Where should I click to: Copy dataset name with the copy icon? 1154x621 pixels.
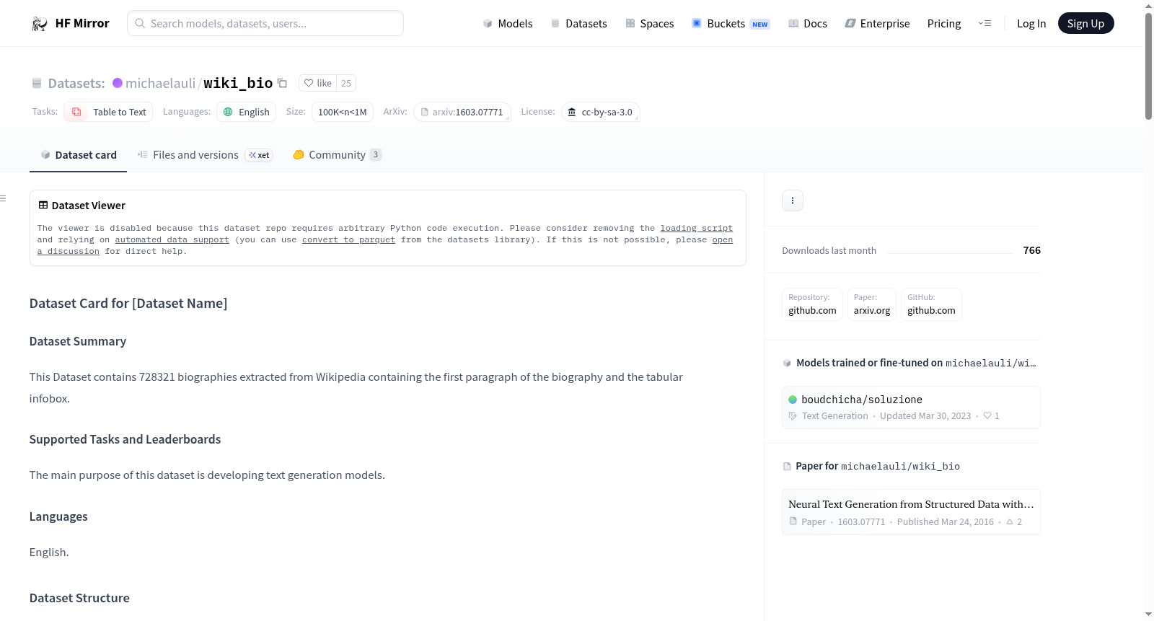point(283,83)
